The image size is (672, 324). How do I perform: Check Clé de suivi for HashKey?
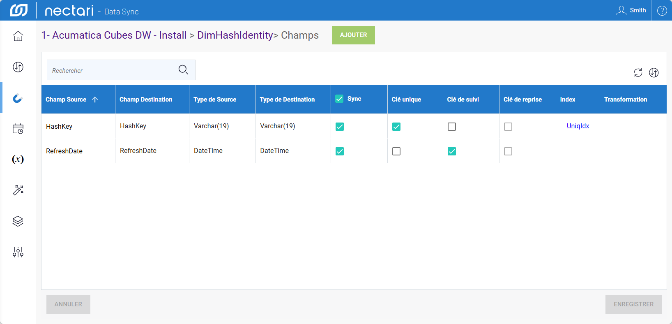click(452, 127)
